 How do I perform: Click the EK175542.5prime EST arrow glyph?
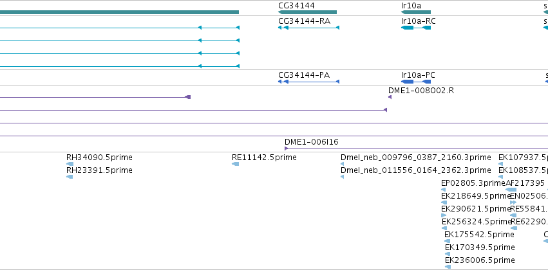click(x=448, y=241)
